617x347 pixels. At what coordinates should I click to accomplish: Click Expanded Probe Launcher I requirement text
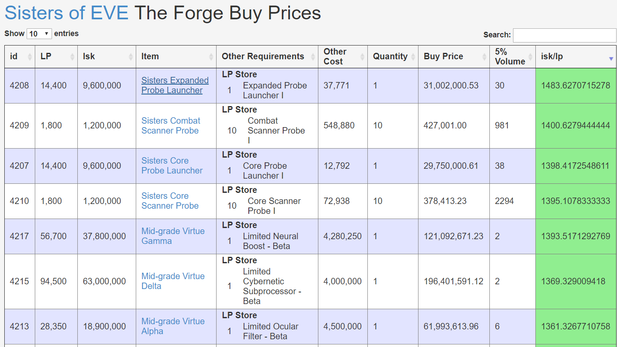click(275, 91)
